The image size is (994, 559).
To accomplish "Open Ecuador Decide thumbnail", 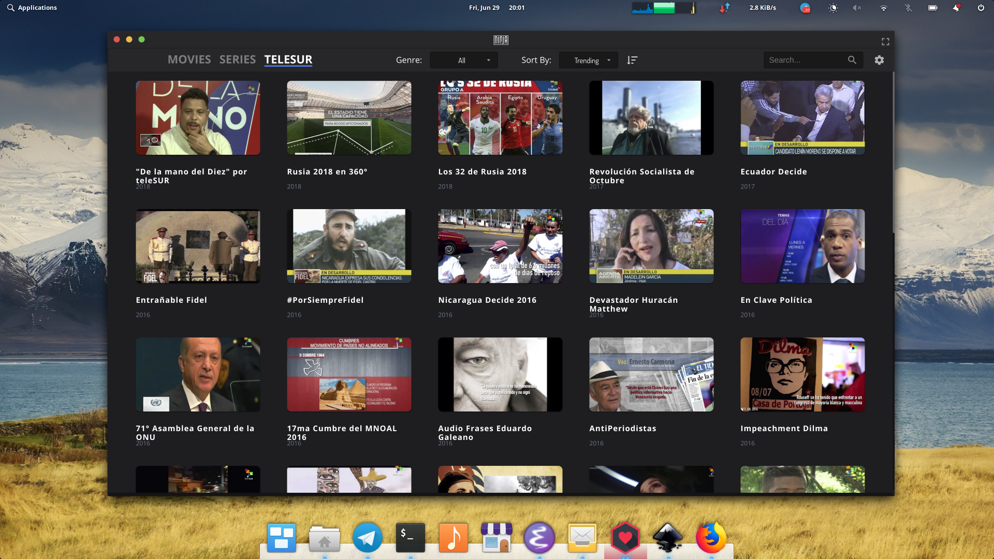I will tap(802, 117).
